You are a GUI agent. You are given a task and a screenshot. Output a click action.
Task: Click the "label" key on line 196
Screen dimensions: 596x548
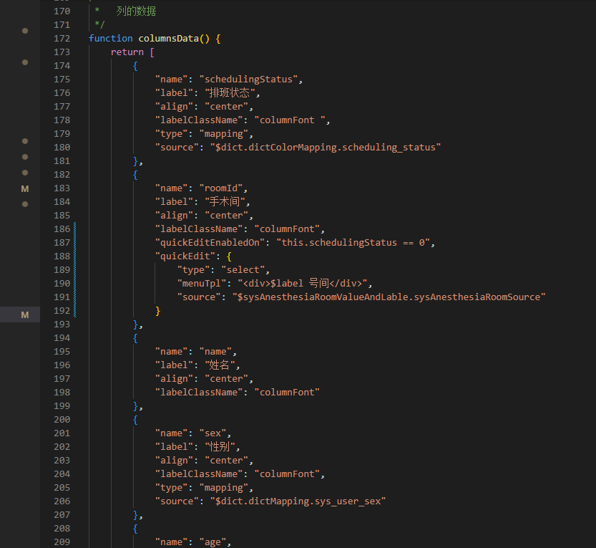tap(174, 365)
